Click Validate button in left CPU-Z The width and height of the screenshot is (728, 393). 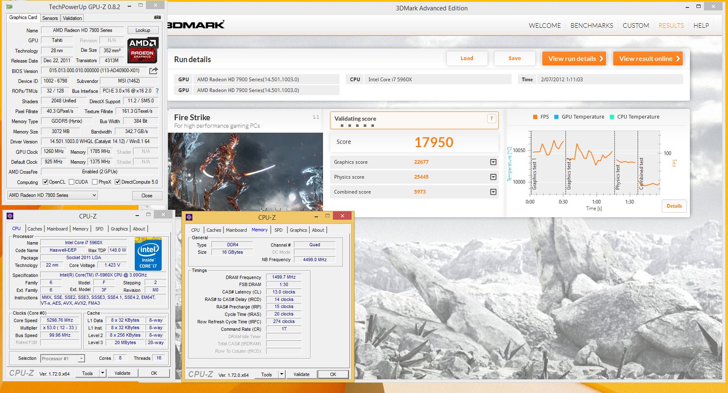click(122, 373)
